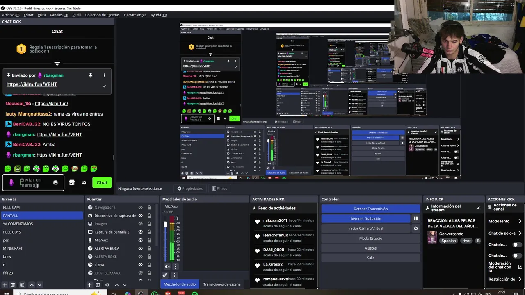525x295 pixels.
Task: Expand the Modo lento option
Action: (x=520, y=221)
